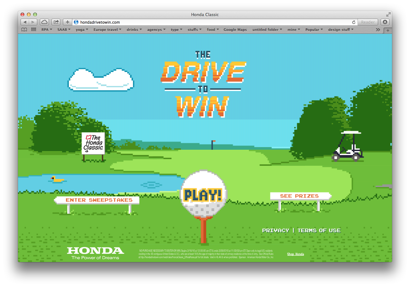Open the Google Maps bookmark
This screenshot has width=410, height=287.
pos(235,30)
